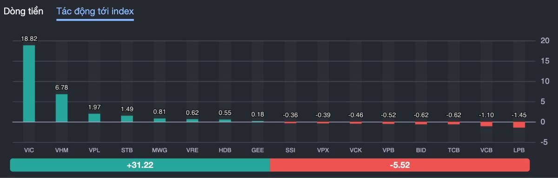
Task: Click the -0.39 value label
Action: [x=323, y=114]
